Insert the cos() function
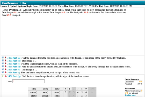The image size is (145, 97). (46, 89)
